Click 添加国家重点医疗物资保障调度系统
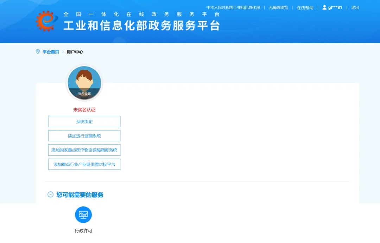Image resolution: width=380 pixels, height=243 pixels. 84,150
